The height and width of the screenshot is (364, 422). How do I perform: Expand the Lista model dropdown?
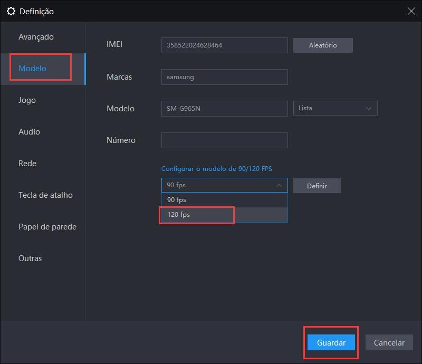point(335,108)
